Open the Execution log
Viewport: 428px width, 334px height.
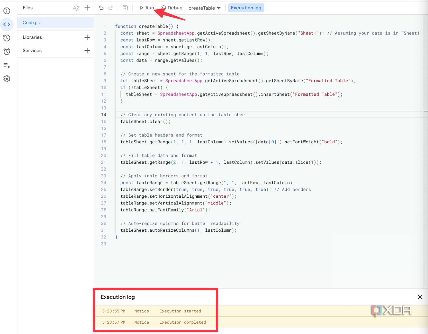(246, 8)
